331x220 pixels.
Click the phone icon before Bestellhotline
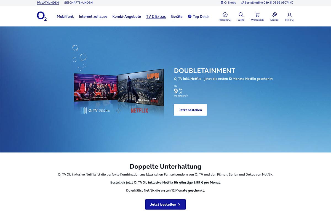tap(242, 3)
